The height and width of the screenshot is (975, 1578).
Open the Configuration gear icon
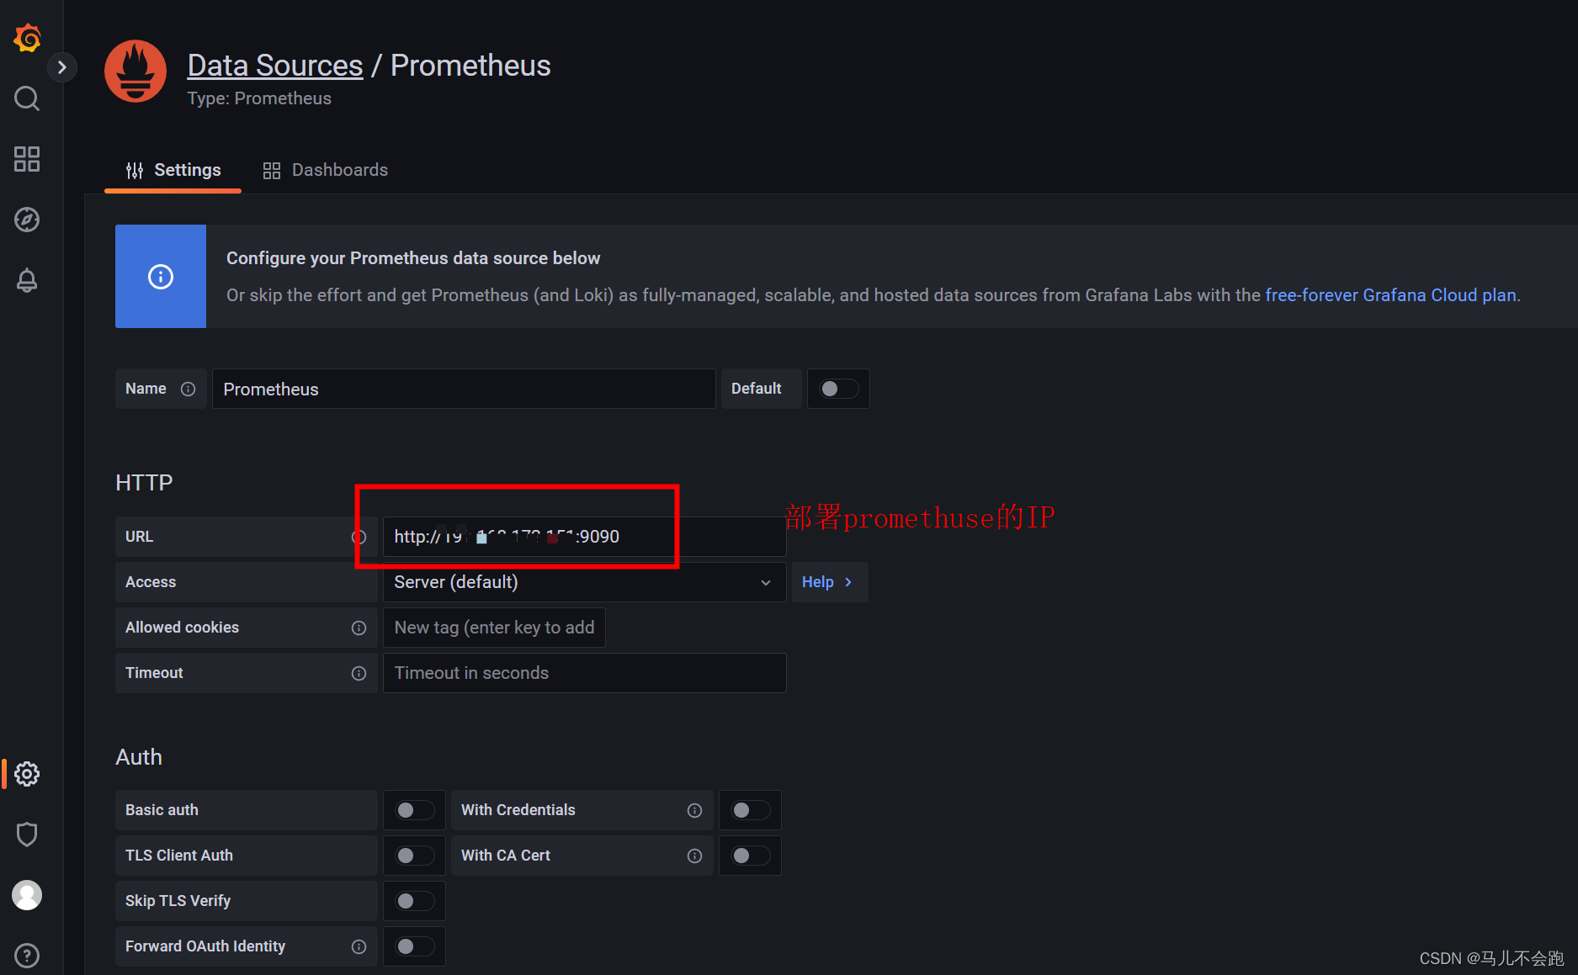pyautogui.click(x=27, y=774)
